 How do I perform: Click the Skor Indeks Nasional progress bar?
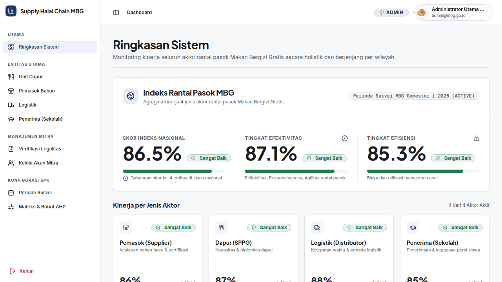pyautogui.click(x=174, y=171)
